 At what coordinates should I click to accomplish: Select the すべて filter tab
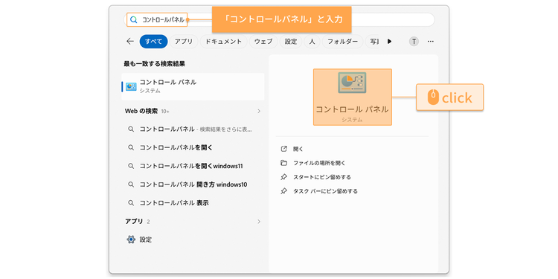(x=153, y=42)
